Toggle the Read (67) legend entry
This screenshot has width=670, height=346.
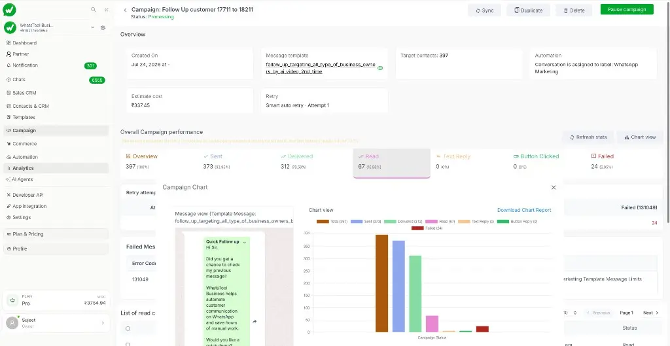[440, 222]
